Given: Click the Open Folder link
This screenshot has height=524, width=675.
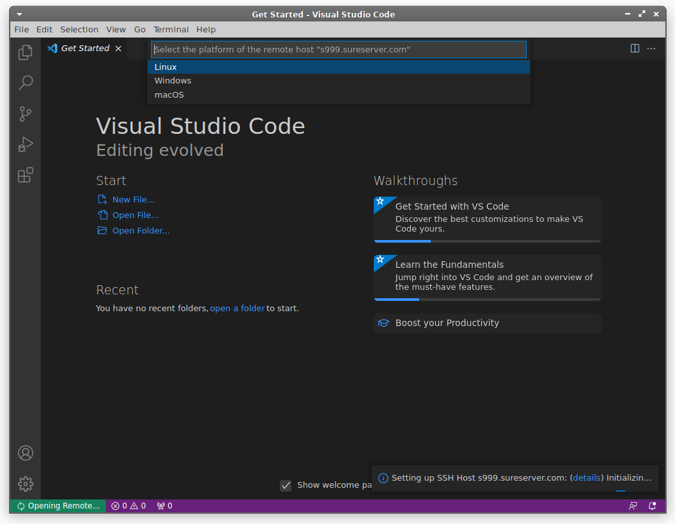Looking at the screenshot, I should click(x=141, y=231).
